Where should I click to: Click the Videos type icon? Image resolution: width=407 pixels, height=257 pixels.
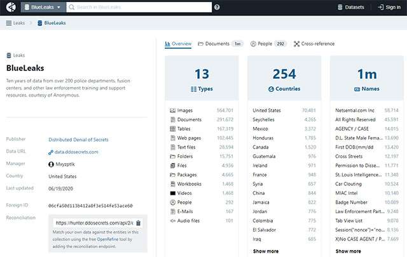tap(172, 194)
